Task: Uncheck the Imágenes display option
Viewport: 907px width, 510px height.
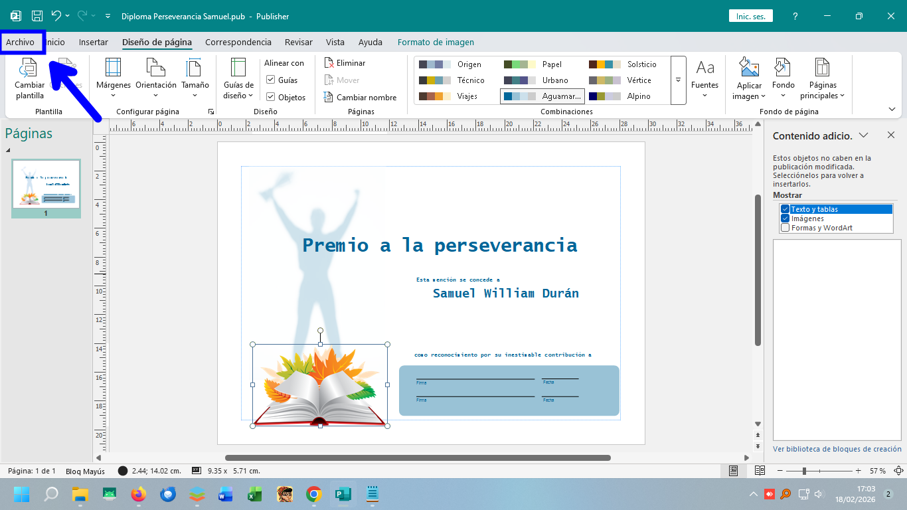Action: tap(785, 218)
